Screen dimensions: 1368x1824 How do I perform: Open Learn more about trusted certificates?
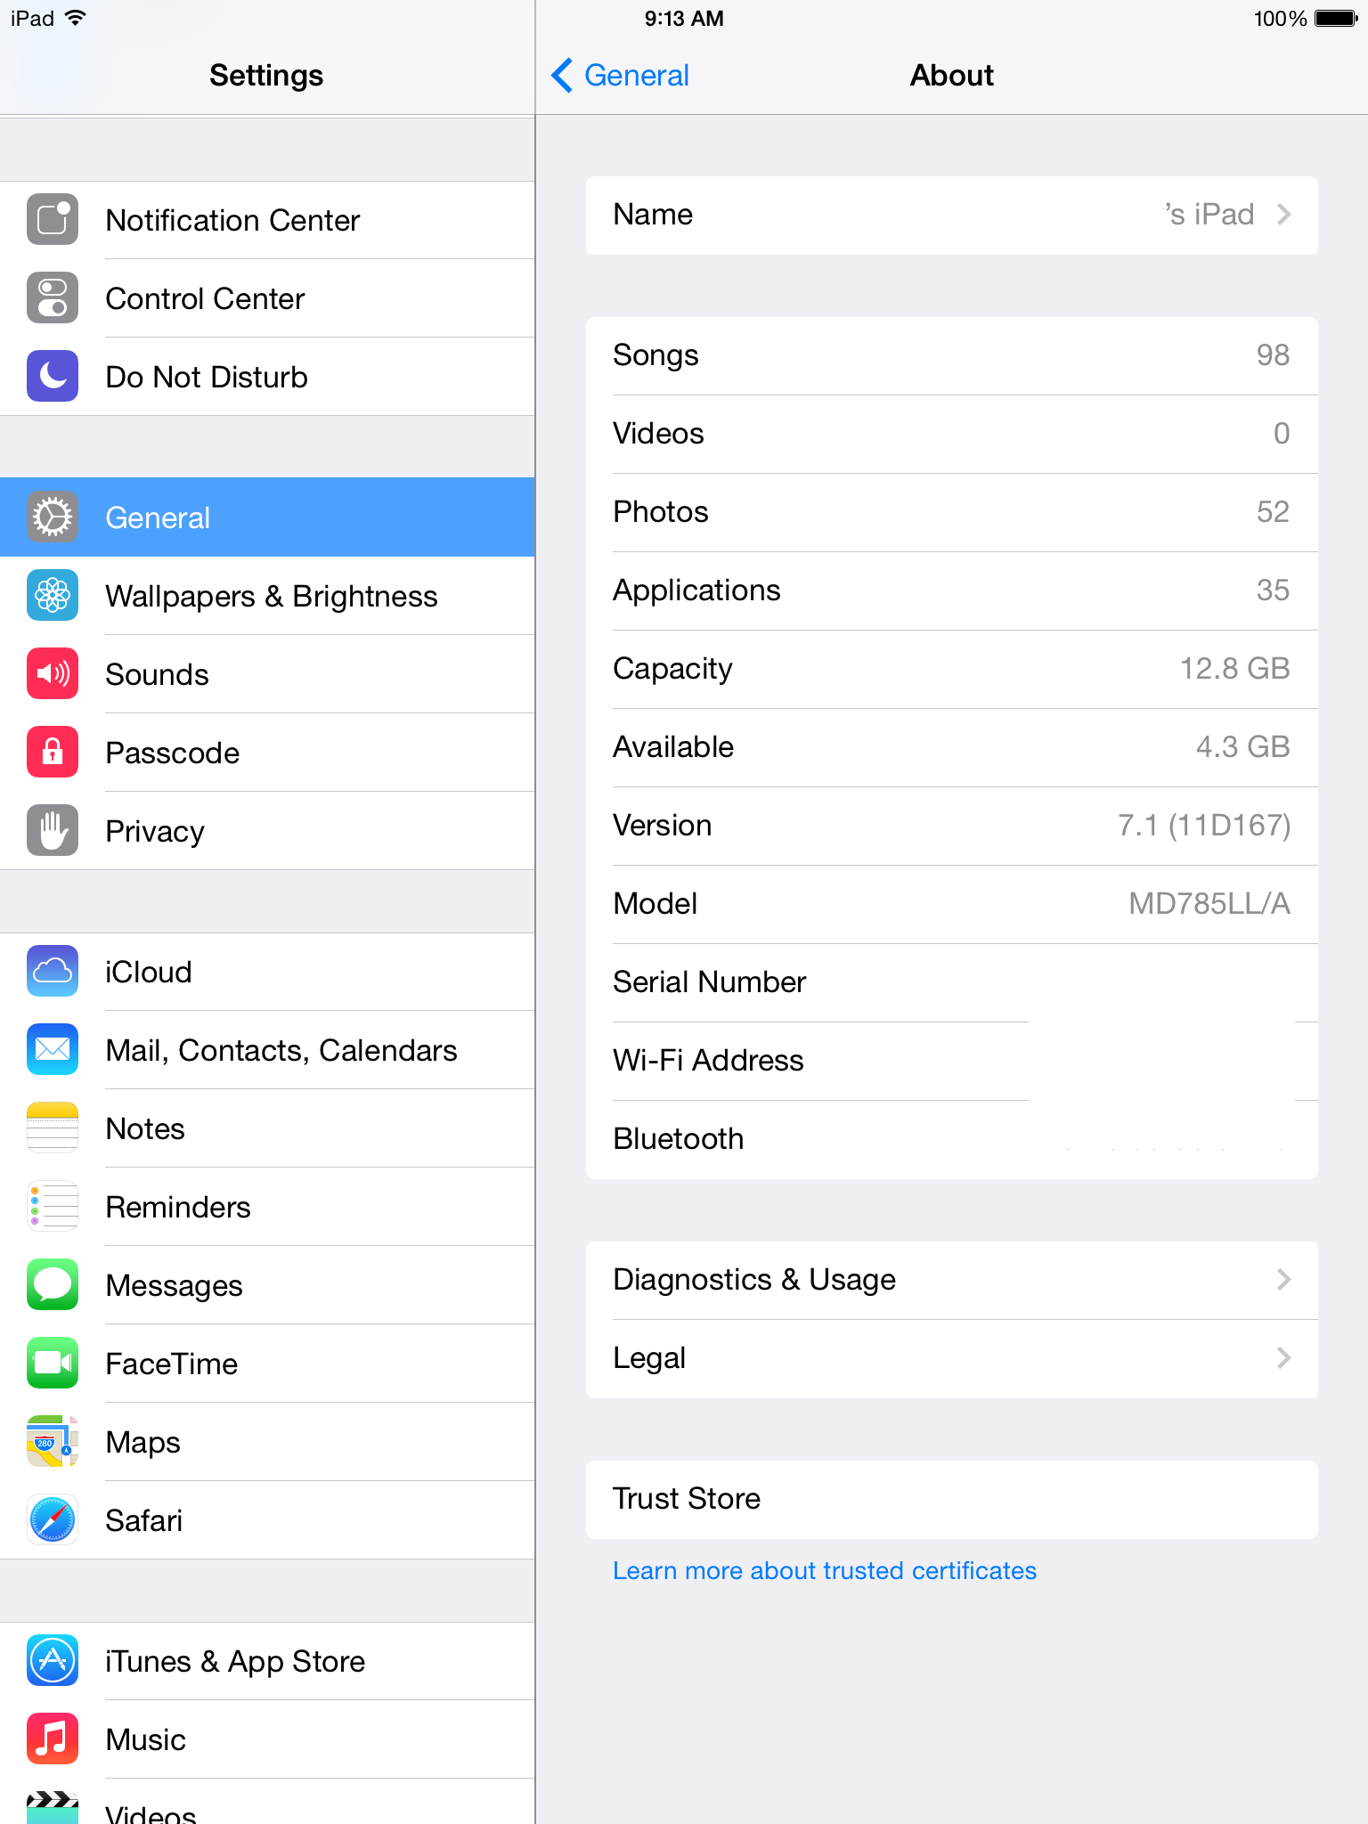pos(825,1570)
